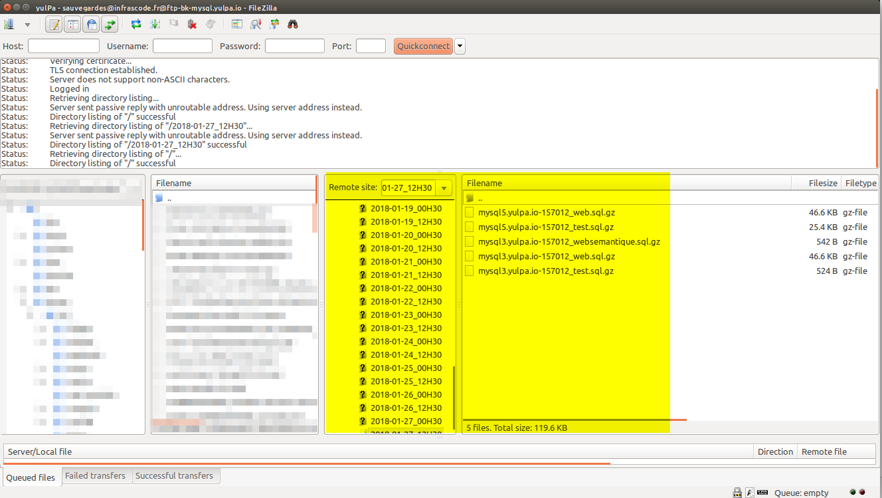Toggle the transfer queue display
Screen dimensions: 882x498
pyautogui.click(x=110, y=25)
